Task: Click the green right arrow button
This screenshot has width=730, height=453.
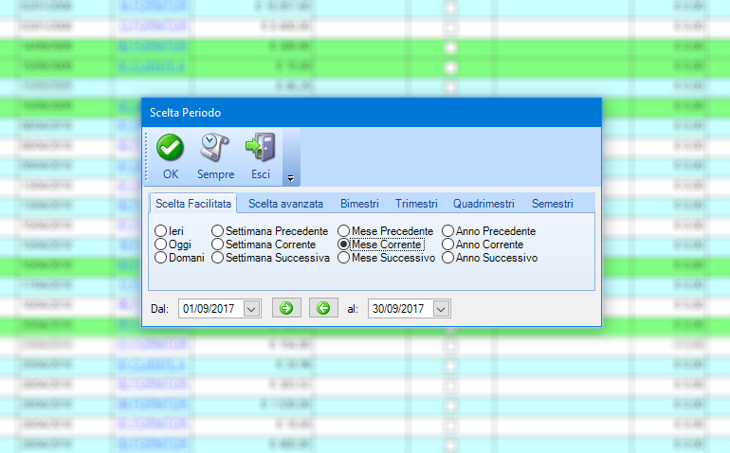Action: 286,308
